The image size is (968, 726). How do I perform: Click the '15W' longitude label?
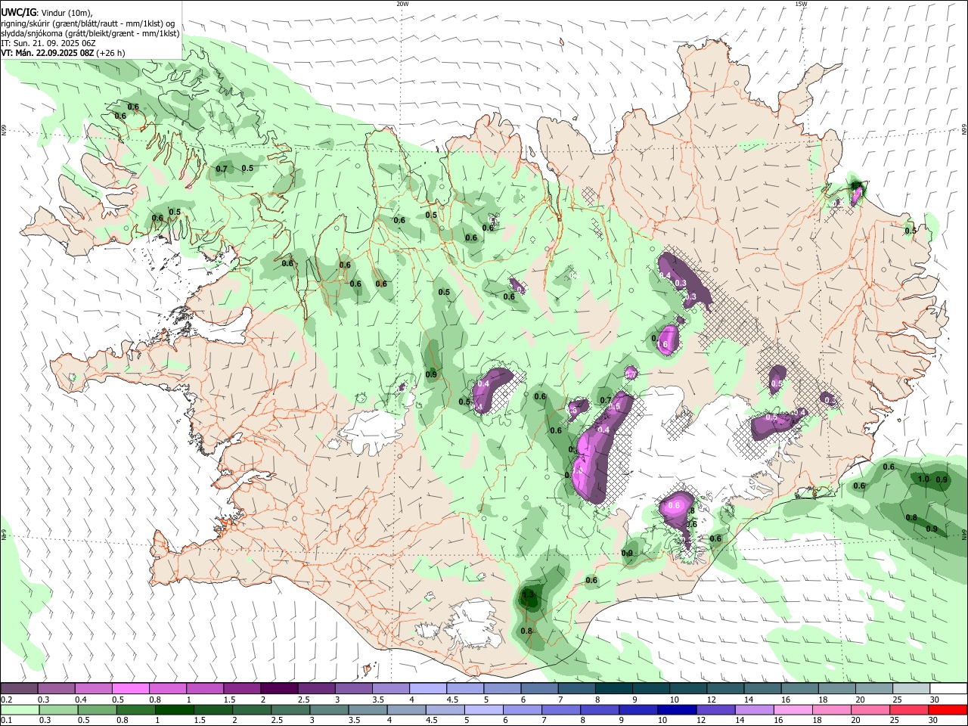coord(801,4)
